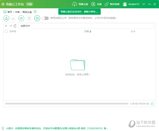
Task: Click the 1.00 KB/100.00 GB storage text
Action: [140, 104]
